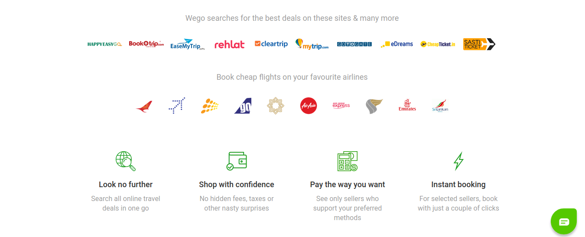Select the cleartrip logo
585x237 pixels.
click(271, 44)
